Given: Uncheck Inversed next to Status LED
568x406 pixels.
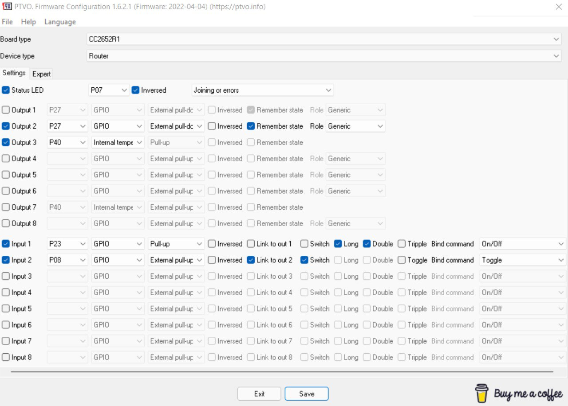Looking at the screenshot, I should 135,90.
